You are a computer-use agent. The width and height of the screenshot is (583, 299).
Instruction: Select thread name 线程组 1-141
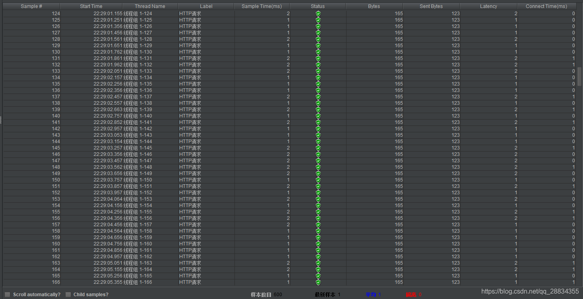pyautogui.click(x=138, y=122)
